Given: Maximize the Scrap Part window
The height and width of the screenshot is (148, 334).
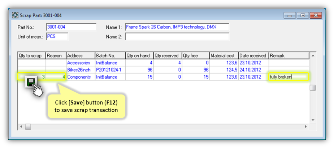Looking at the screenshot, I should click(303, 16).
